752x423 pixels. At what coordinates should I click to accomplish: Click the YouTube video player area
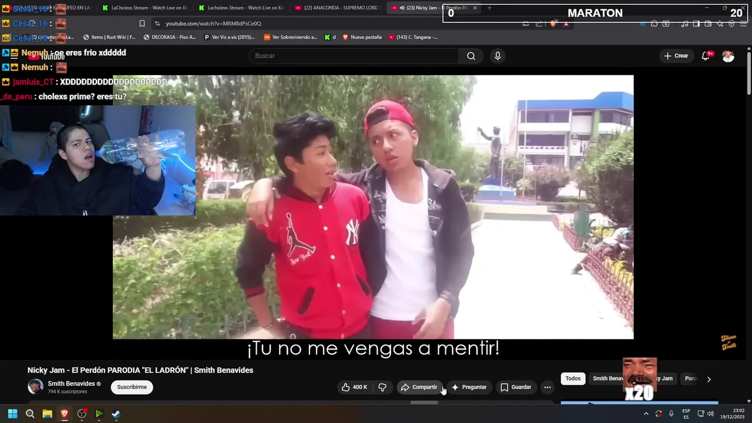373,207
